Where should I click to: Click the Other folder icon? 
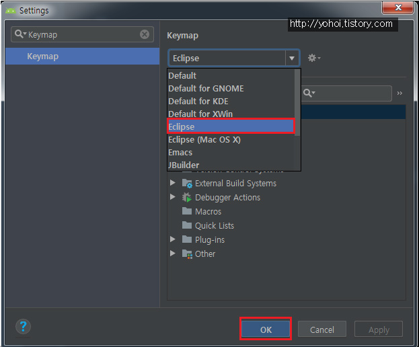[187, 254]
